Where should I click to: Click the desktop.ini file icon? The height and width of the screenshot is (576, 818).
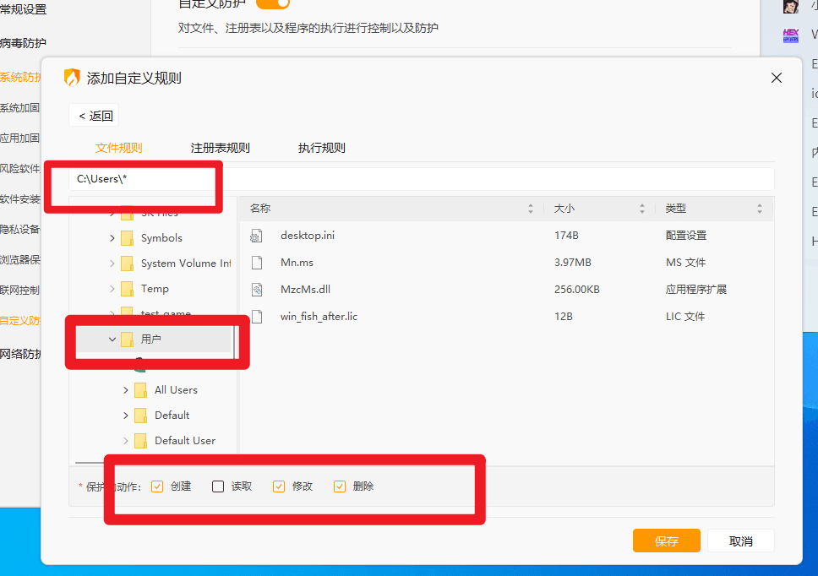pos(257,236)
